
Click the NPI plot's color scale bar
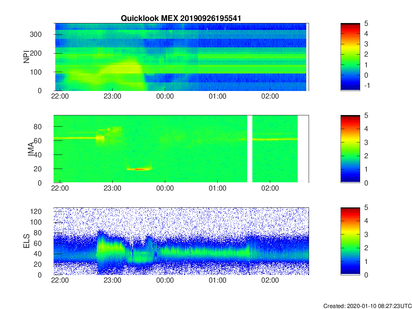[x=350, y=57]
